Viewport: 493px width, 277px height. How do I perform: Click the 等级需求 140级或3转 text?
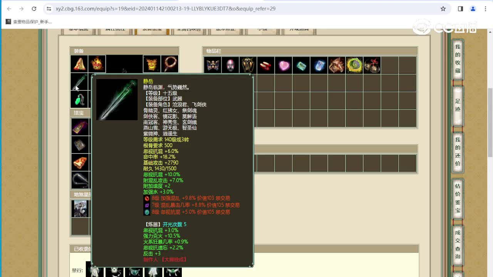pyautogui.click(x=166, y=140)
